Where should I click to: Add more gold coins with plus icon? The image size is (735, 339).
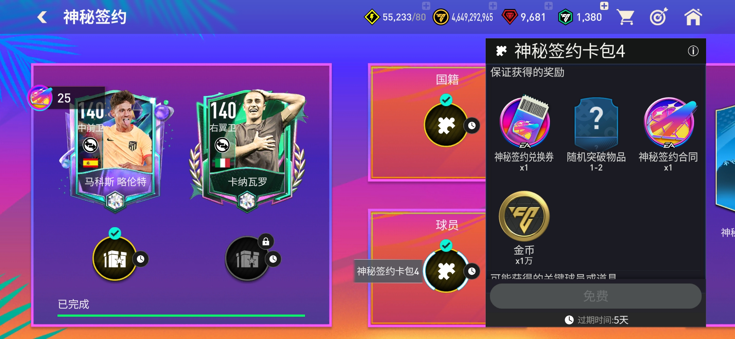[493, 6]
